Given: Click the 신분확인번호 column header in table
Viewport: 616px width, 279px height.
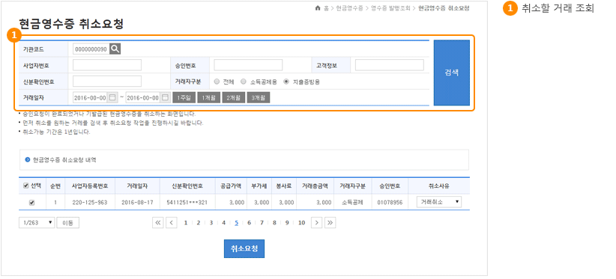Looking at the screenshot, I should tap(187, 186).
